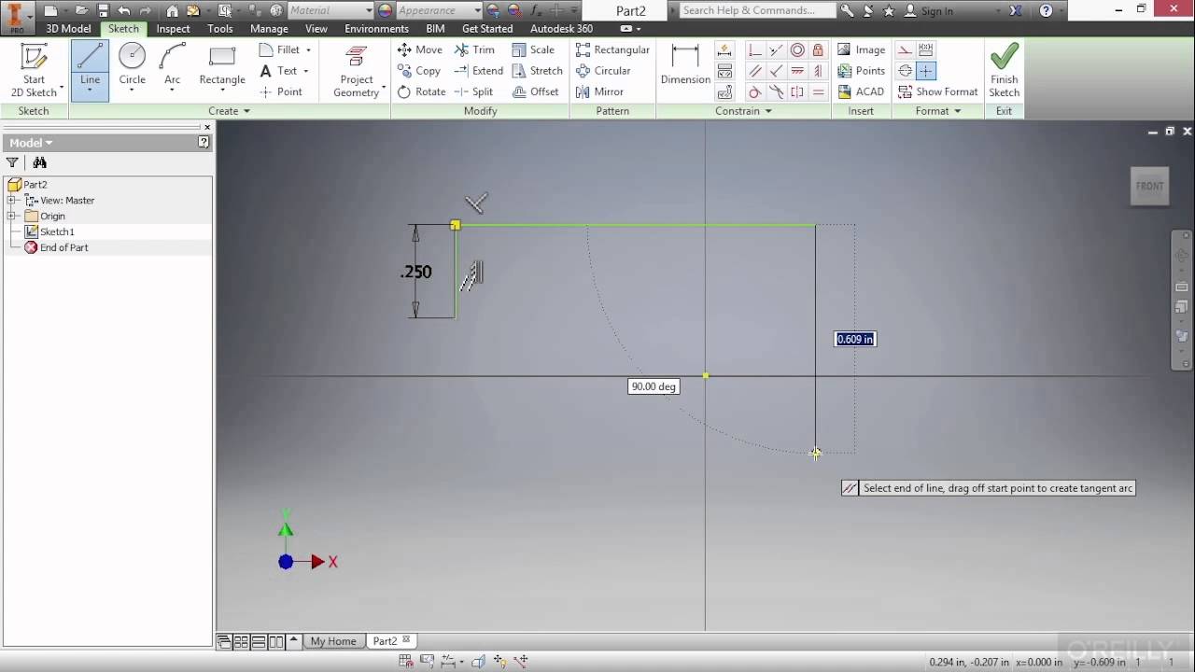Click the FRONT view cube face
The width and height of the screenshot is (1195, 672).
1149,186
